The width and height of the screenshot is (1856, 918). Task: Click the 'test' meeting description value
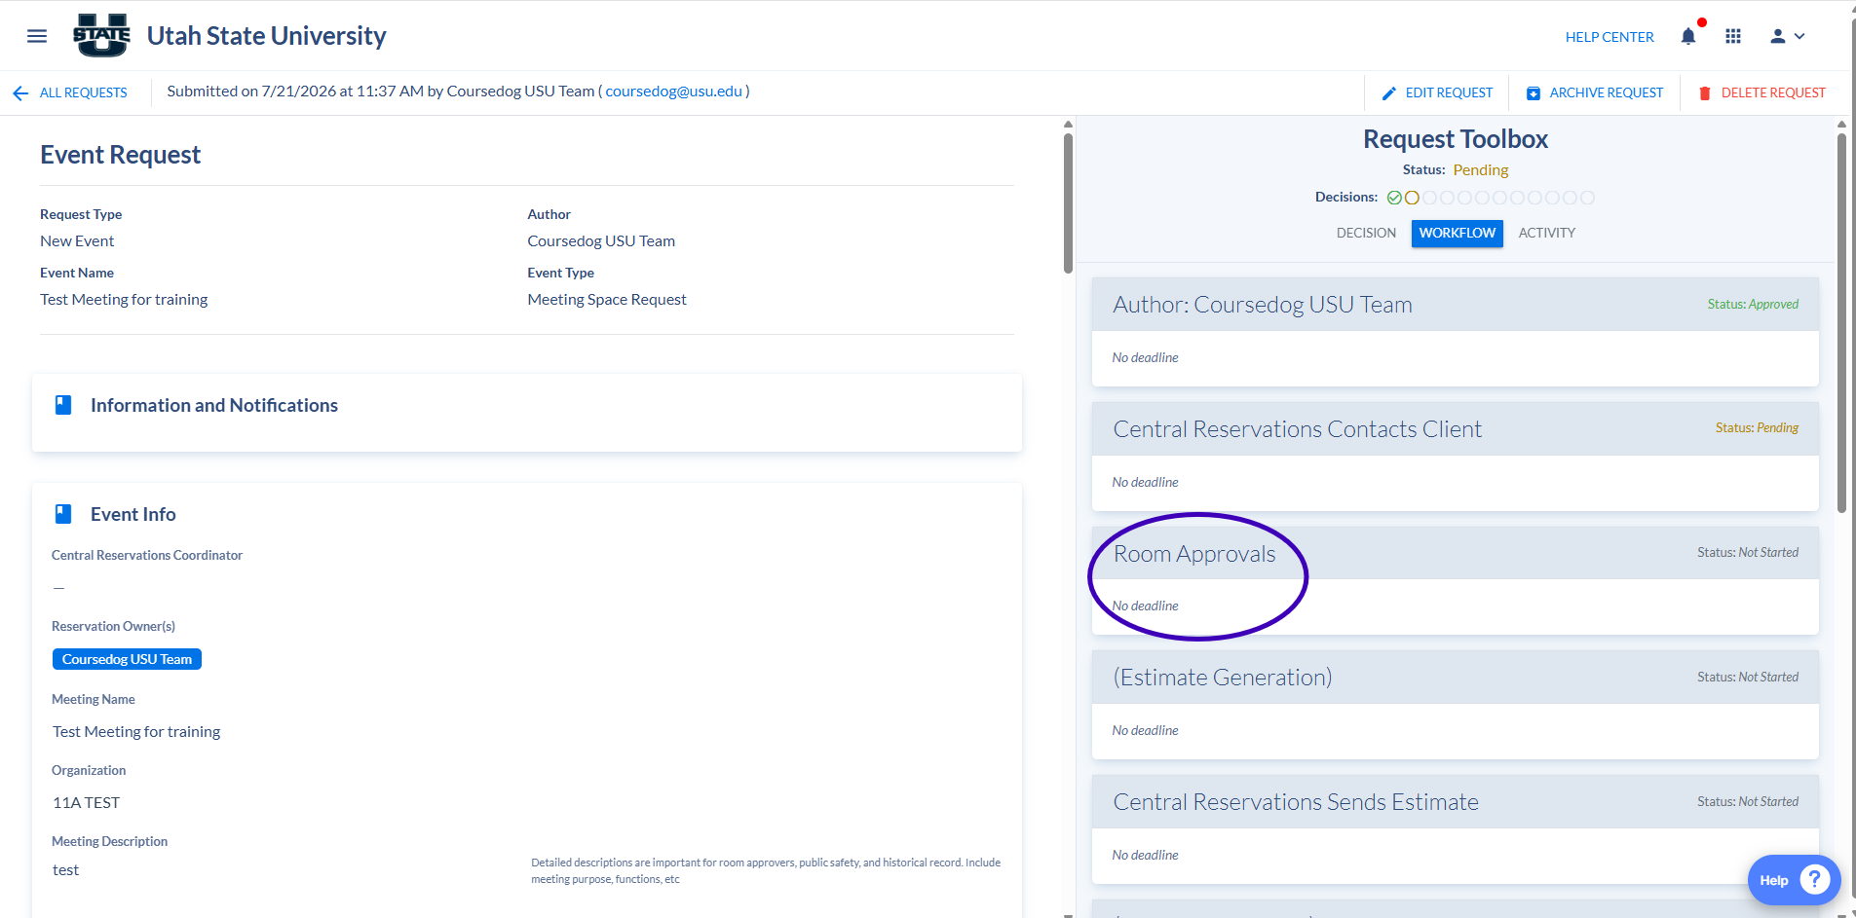coord(65,870)
